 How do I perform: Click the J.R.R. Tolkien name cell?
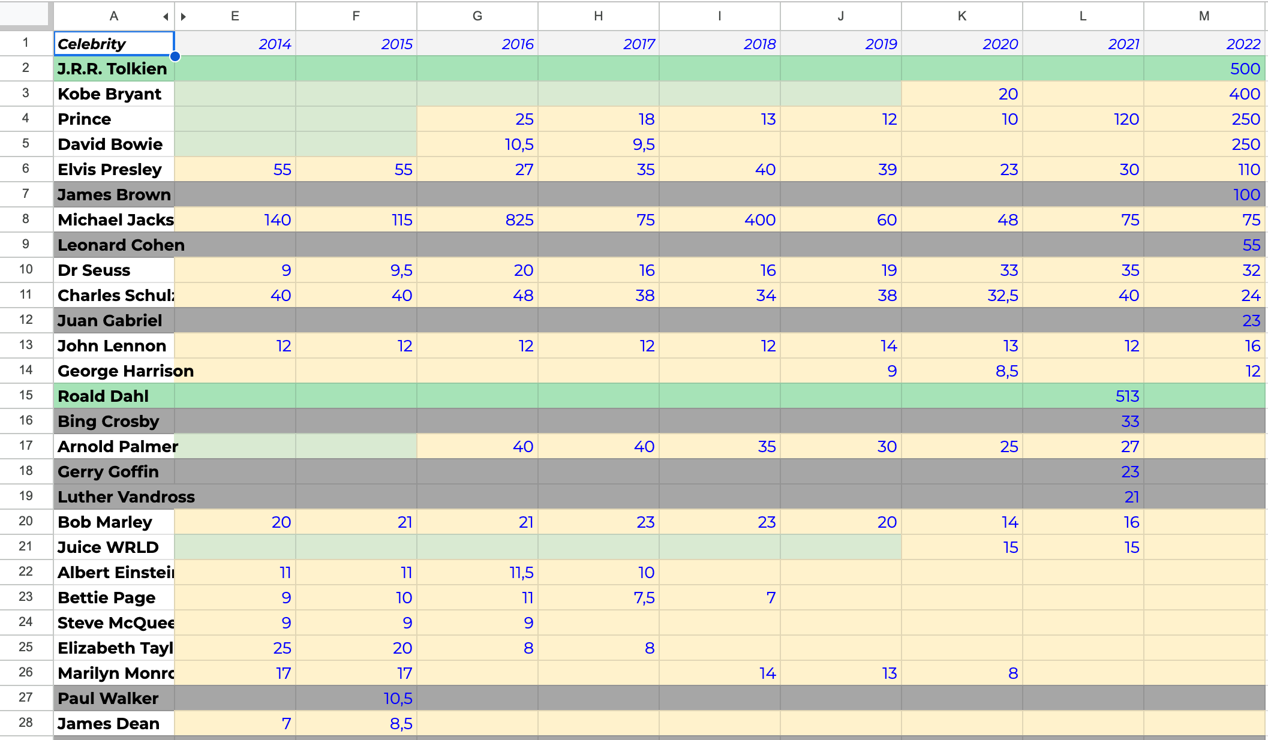(x=114, y=69)
